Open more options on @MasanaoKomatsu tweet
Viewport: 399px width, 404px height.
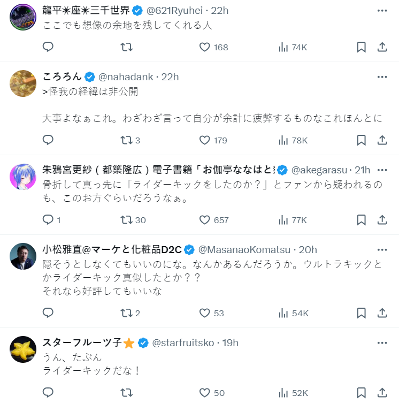(x=382, y=250)
